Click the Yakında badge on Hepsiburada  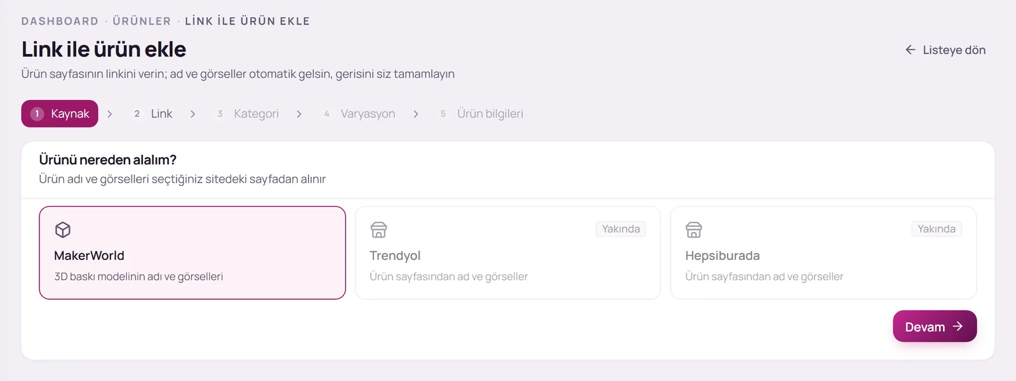[x=937, y=229]
